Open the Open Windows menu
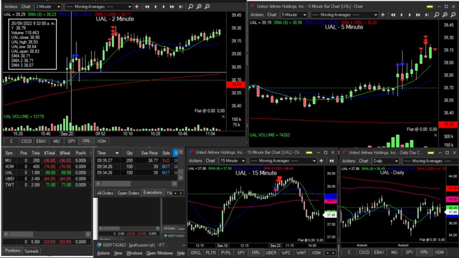This screenshot has width=459, height=258. point(159,253)
